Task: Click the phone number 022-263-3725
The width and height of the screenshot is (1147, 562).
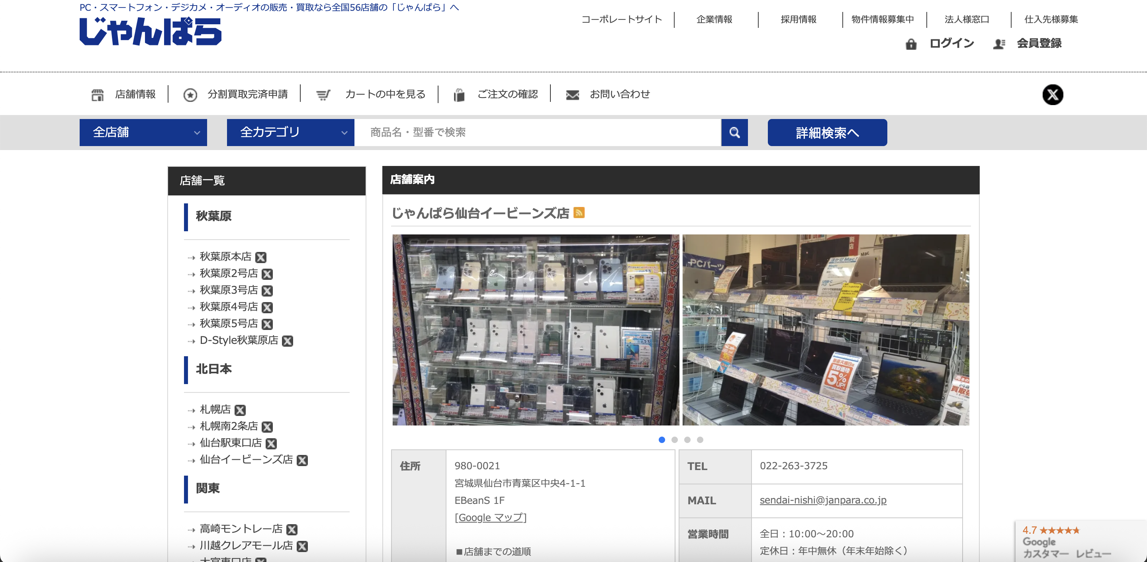Action: (x=793, y=465)
